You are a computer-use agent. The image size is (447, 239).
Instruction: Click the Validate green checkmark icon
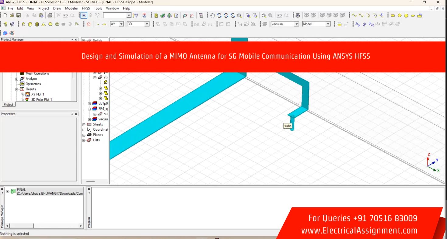163,16
